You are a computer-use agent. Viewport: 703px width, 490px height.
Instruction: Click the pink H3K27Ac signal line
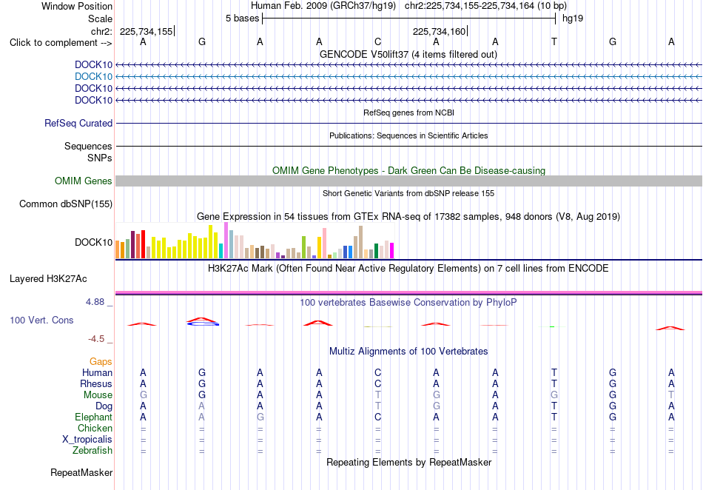[x=408, y=292]
